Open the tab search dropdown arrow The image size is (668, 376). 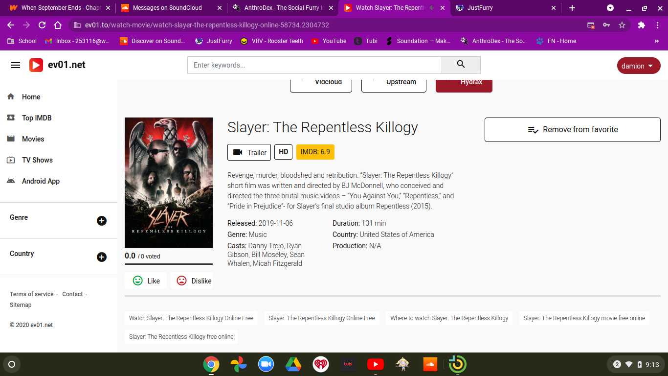pyautogui.click(x=610, y=8)
